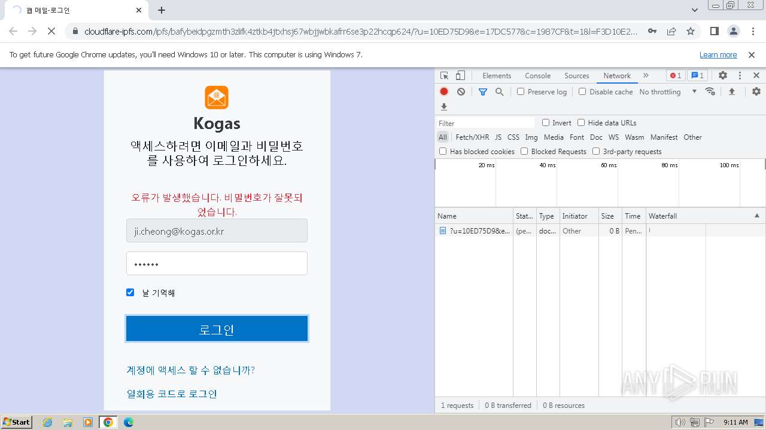Image resolution: width=766 pixels, height=430 pixels.
Task: Click the network timeline overview
Action: tap(600, 183)
